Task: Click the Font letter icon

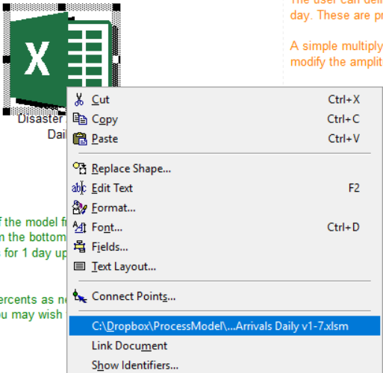Action: [80, 227]
